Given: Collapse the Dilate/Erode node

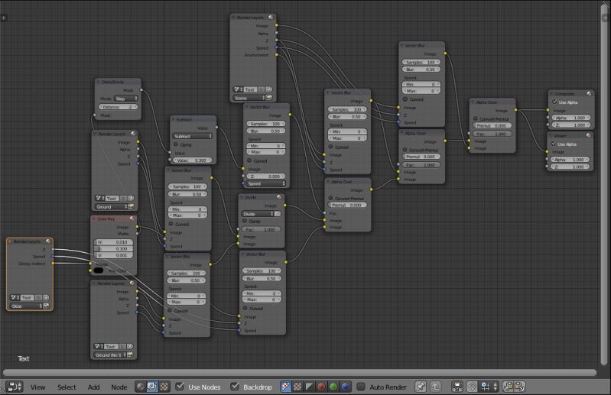Looking at the screenshot, I should [98, 82].
